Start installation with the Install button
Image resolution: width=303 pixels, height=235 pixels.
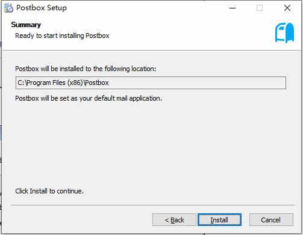coord(219,219)
